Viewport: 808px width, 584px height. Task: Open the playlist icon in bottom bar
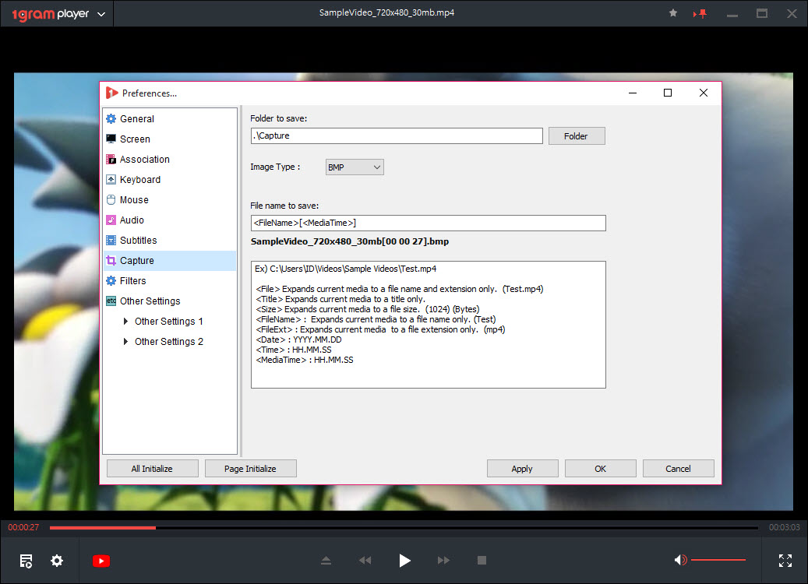(x=26, y=561)
